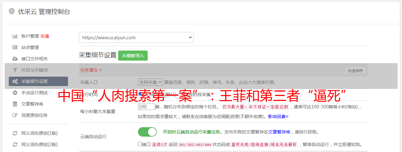Click the 仅为最大量,并不保证一定能达到 note

255,107
